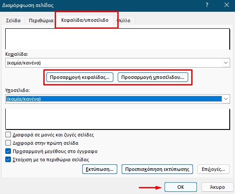Open Προεπισκόπηση εκτύπωσης
Viewport: 235px width, 194px height.
(x=157, y=169)
